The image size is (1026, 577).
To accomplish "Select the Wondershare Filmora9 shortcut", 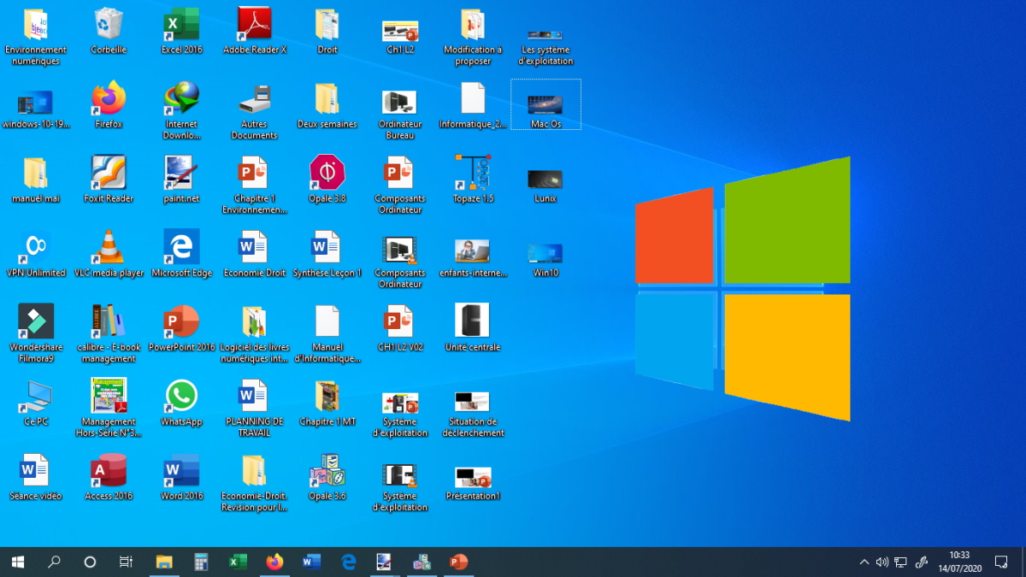I will click(x=36, y=334).
